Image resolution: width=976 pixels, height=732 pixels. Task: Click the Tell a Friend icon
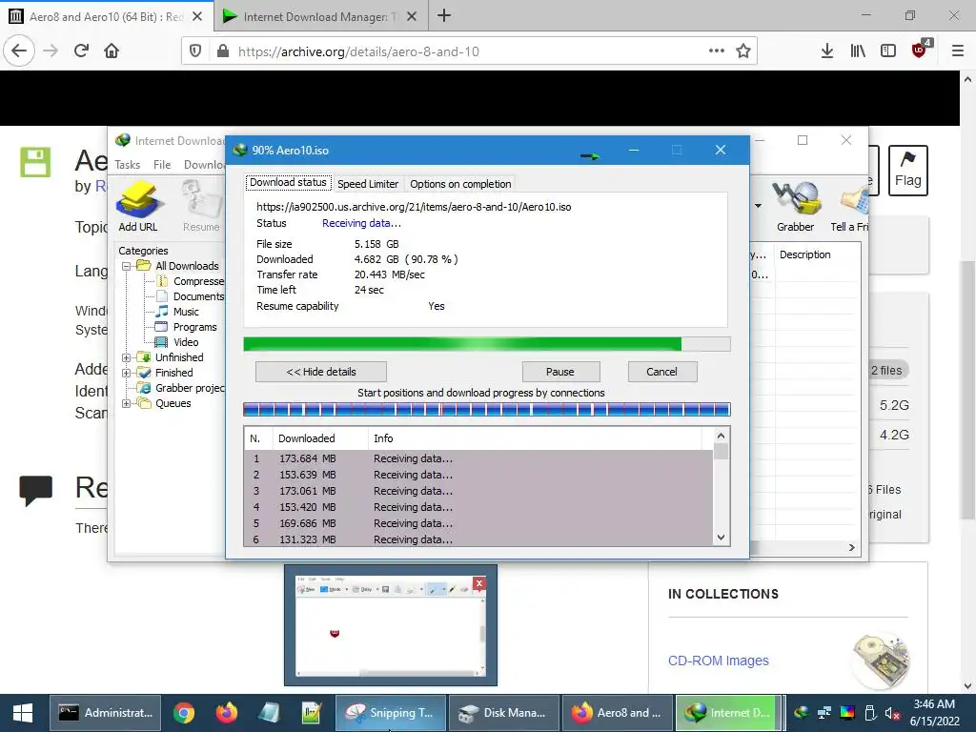pos(849,207)
